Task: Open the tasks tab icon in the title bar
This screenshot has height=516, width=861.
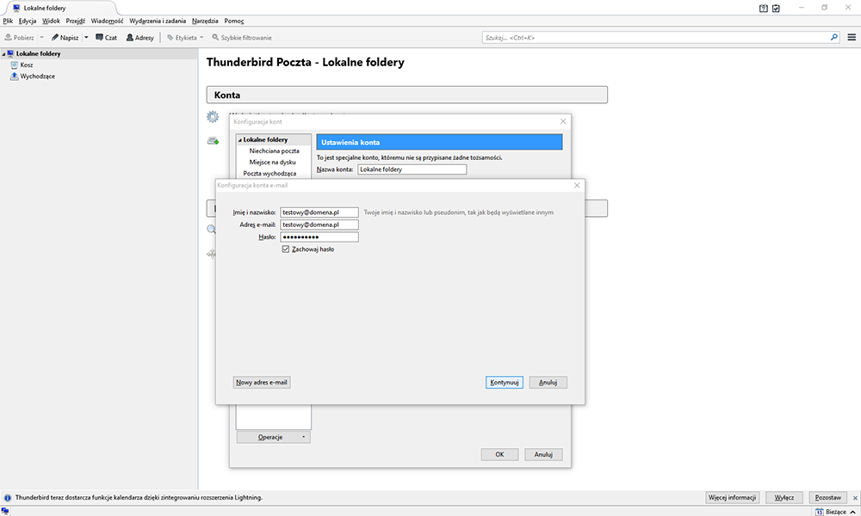Action: click(x=776, y=9)
